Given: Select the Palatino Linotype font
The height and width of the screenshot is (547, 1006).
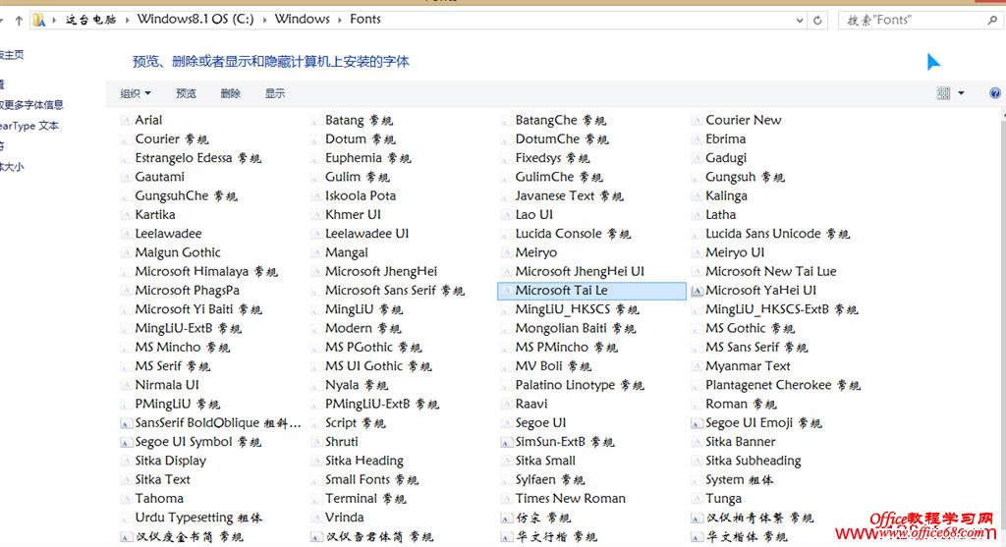Looking at the screenshot, I should click(580, 385).
